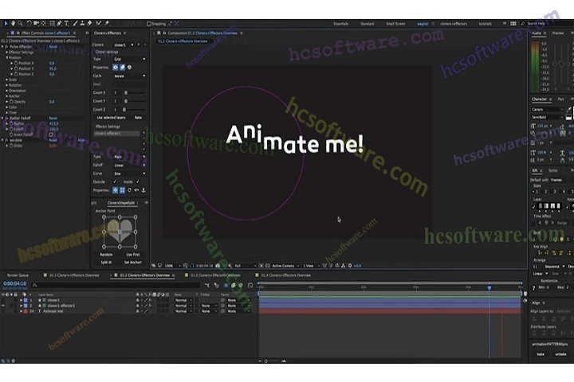Click effector anchor download properties icon
574x382 pixels.
click(143, 190)
